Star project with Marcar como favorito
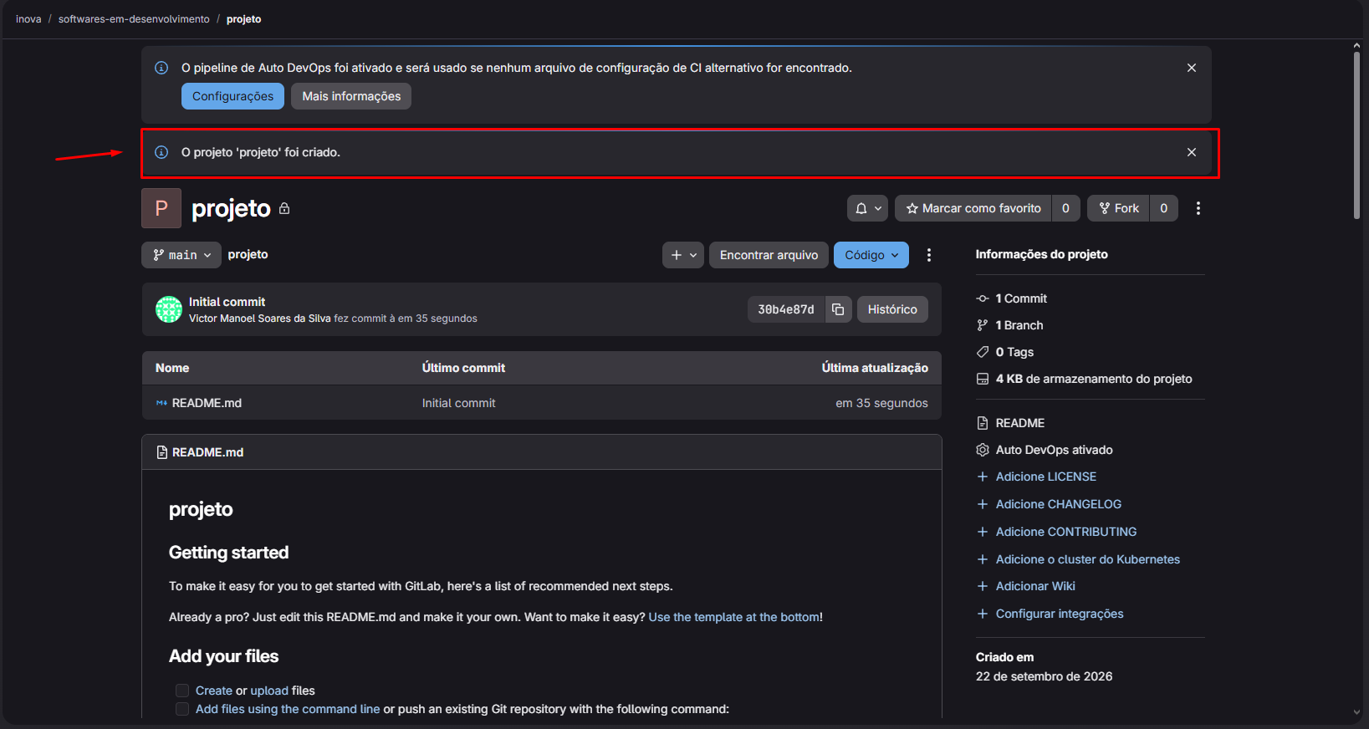 973,208
